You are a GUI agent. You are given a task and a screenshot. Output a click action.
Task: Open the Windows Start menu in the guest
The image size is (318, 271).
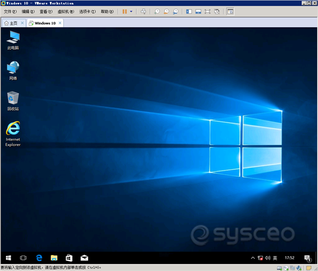click(8, 258)
